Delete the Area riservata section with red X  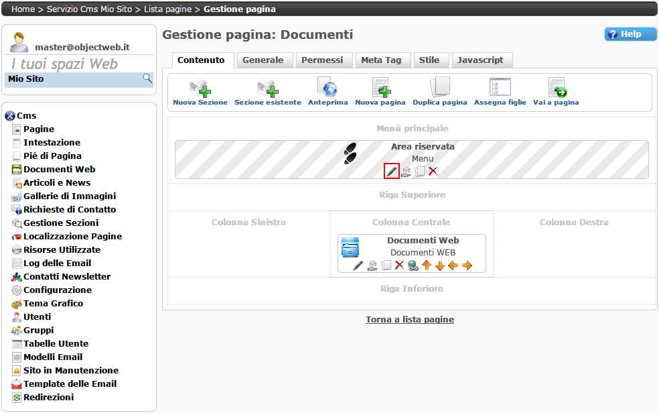coord(433,171)
